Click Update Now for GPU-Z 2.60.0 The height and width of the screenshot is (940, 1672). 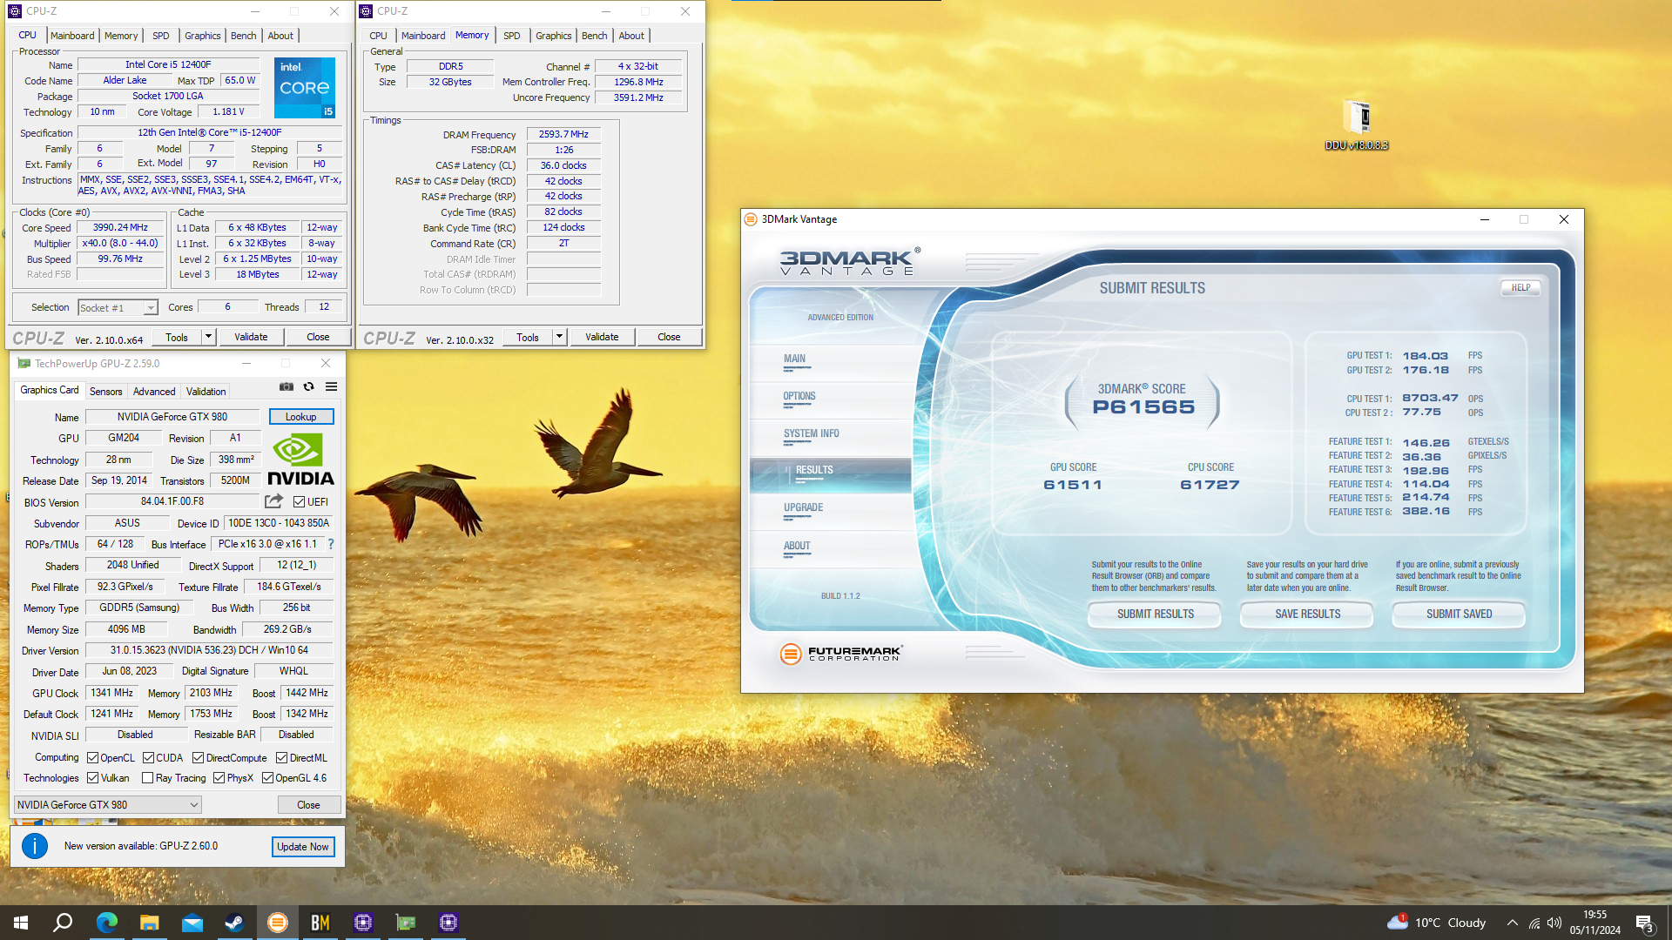point(303,847)
